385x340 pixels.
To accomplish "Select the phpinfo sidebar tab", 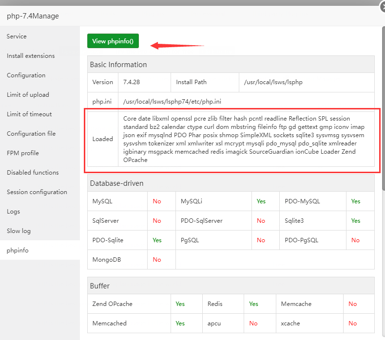I will (18, 250).
